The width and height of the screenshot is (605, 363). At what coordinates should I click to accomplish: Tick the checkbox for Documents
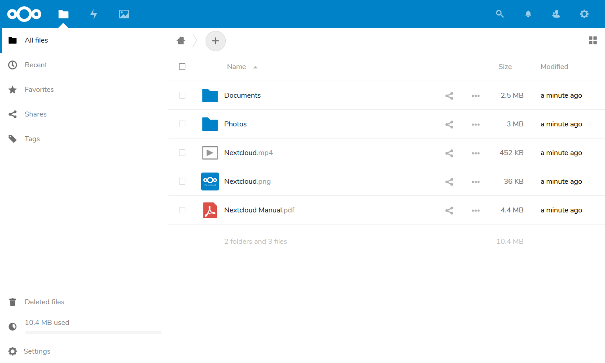[x=182, y=95]
